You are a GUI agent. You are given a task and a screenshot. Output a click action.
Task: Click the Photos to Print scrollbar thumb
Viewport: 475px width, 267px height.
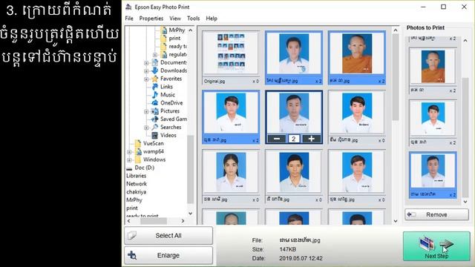point(465,139)
